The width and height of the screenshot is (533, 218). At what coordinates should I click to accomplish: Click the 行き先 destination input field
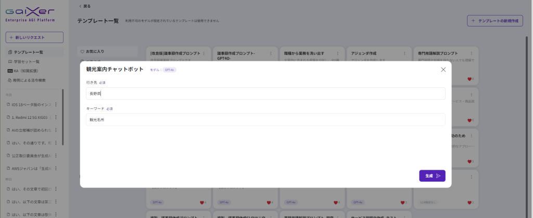(265, 93)
